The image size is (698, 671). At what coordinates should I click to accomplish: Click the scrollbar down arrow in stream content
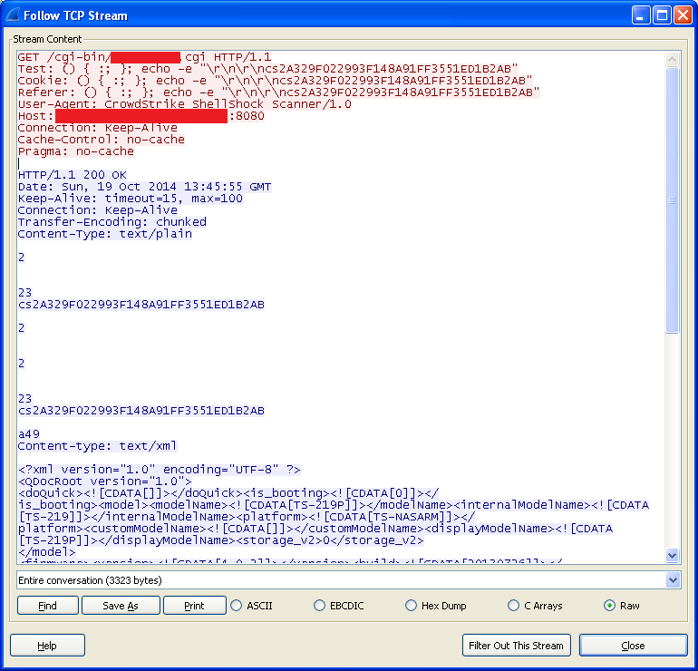point(673,555)
